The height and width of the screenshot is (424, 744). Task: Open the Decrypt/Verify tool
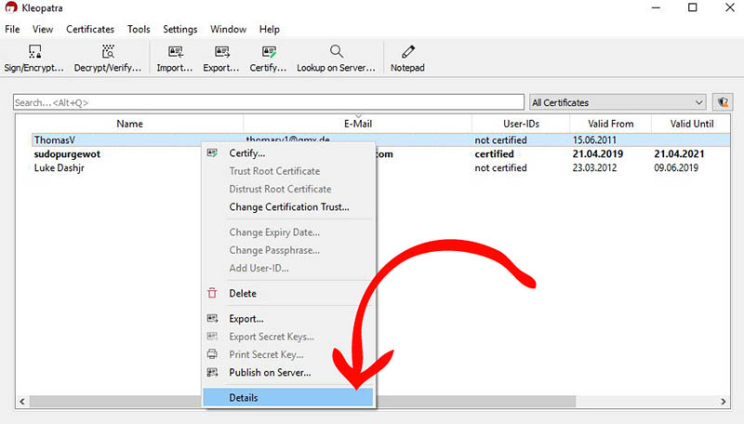108,59
